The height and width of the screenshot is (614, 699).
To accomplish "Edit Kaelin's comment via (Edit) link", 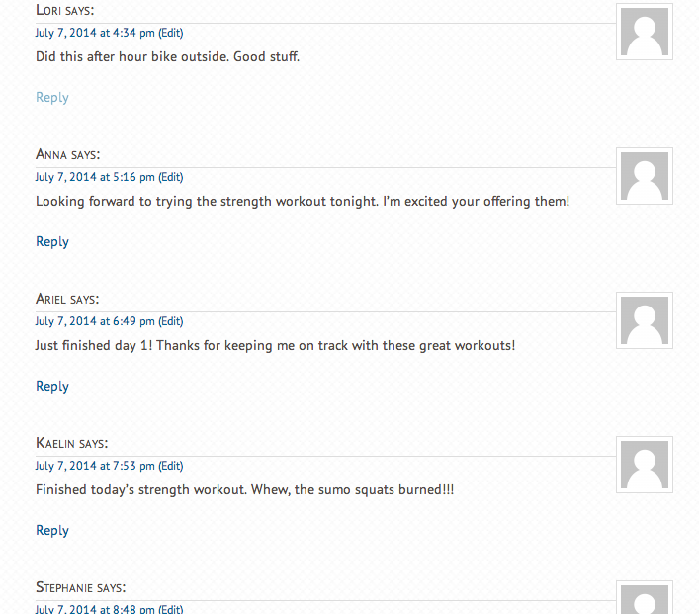I will 171,466.
